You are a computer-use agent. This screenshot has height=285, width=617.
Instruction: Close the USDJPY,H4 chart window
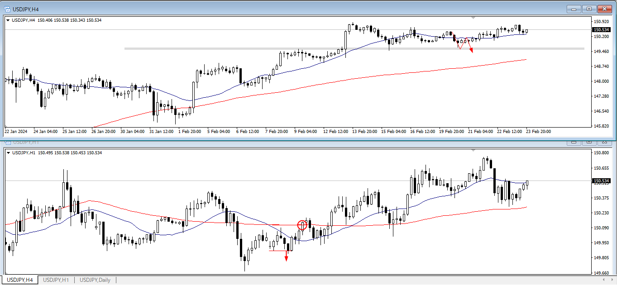(604, 9)
